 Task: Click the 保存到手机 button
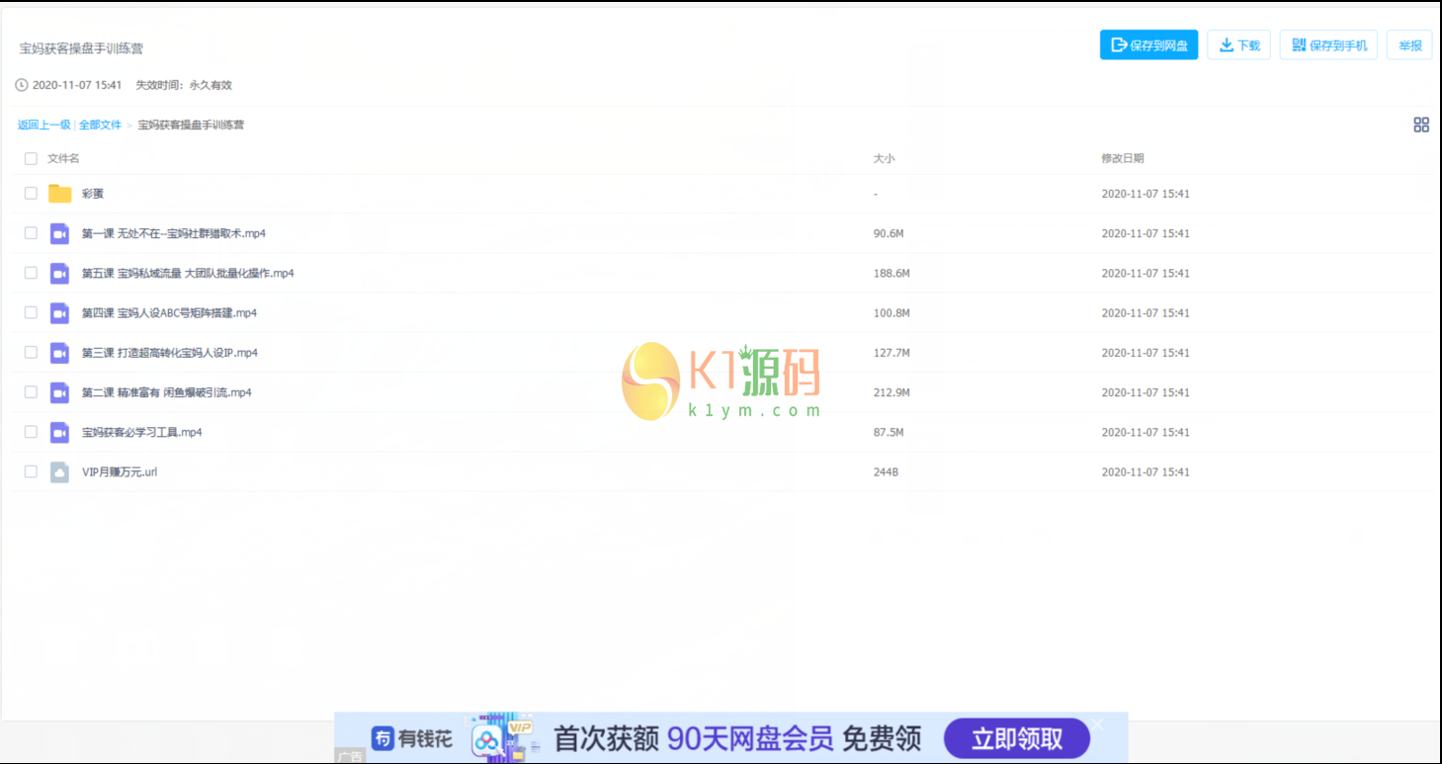point(1328,44)
